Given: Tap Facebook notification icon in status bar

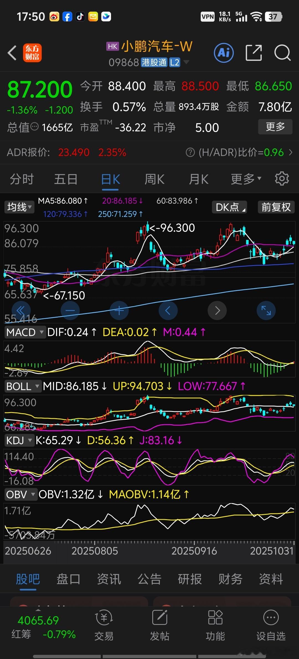Looking at the screenshot, I should click(67, 17).
